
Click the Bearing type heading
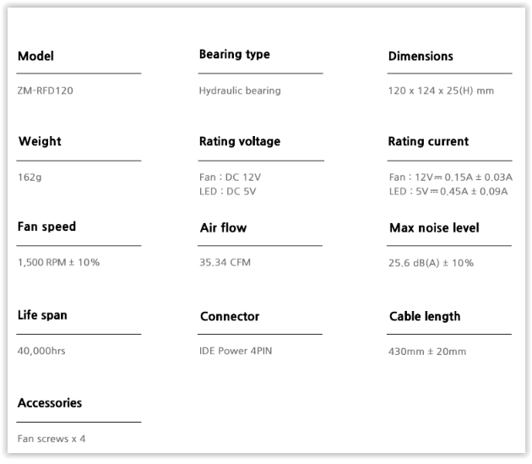234,54
